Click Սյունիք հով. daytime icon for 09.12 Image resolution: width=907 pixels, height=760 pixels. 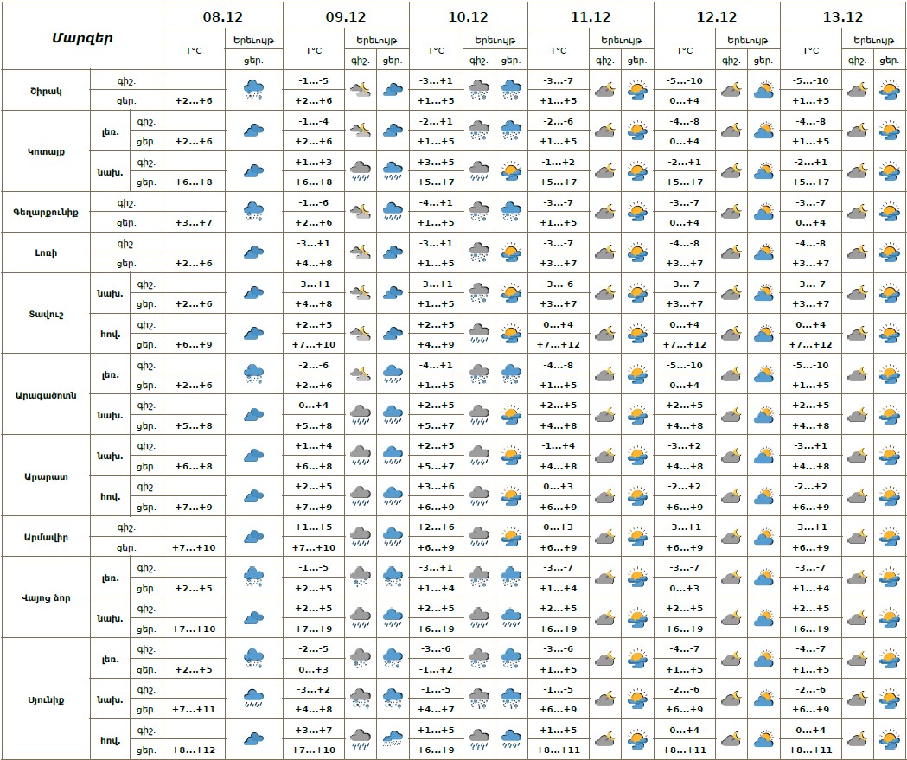click(x=393, y=739)
